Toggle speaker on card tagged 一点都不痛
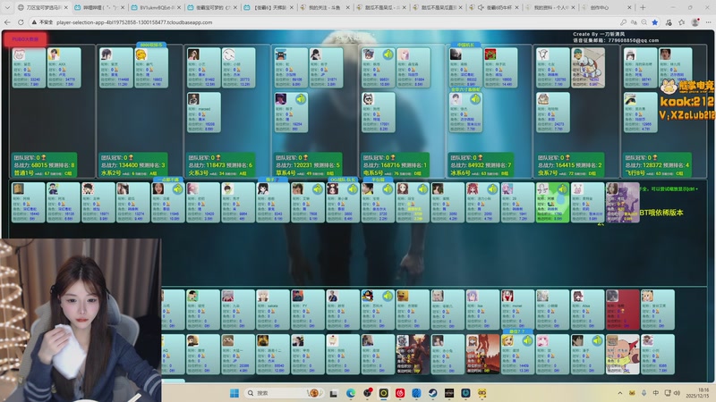 [x=177, y=188]
